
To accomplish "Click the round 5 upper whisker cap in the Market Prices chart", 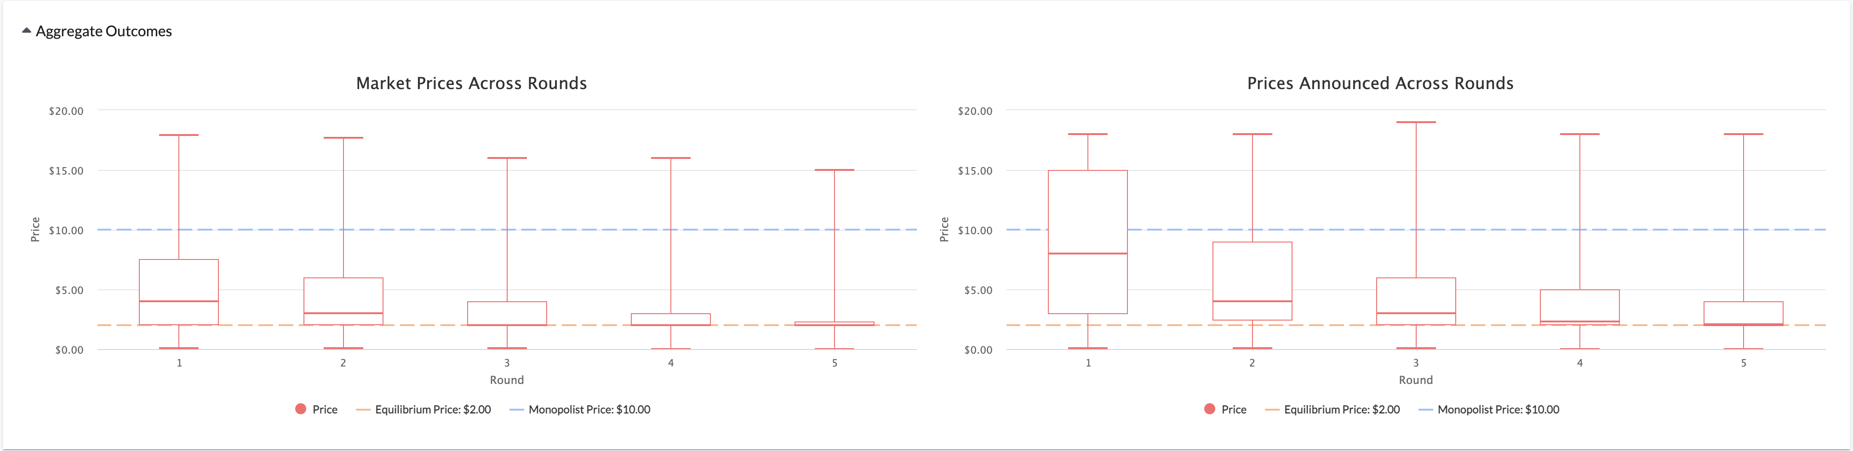I will 835,170.
